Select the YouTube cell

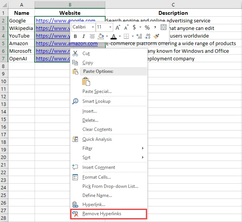pyautogui.click(x=21, y=36)
